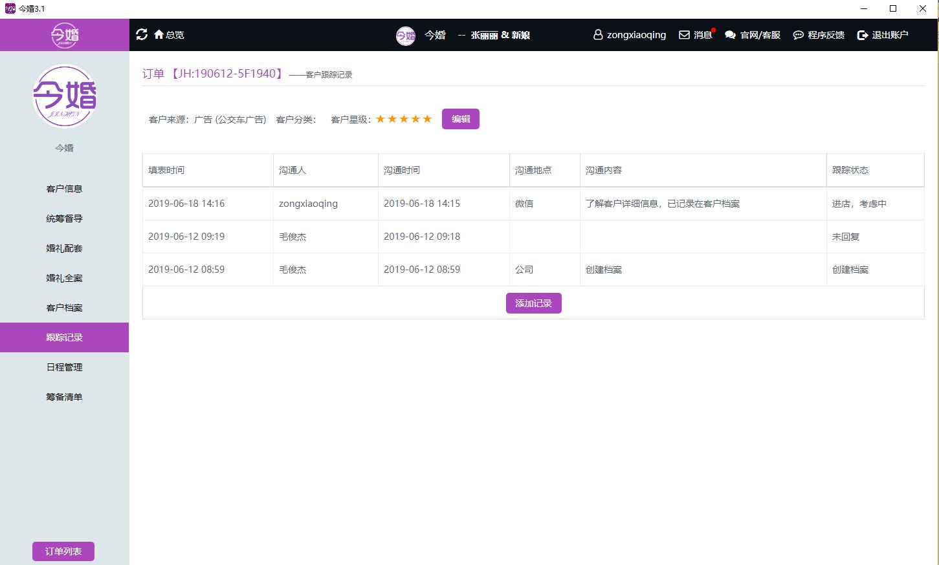Switch to 筹备清单 in the sidebar
939x565 pixels.
63,396
